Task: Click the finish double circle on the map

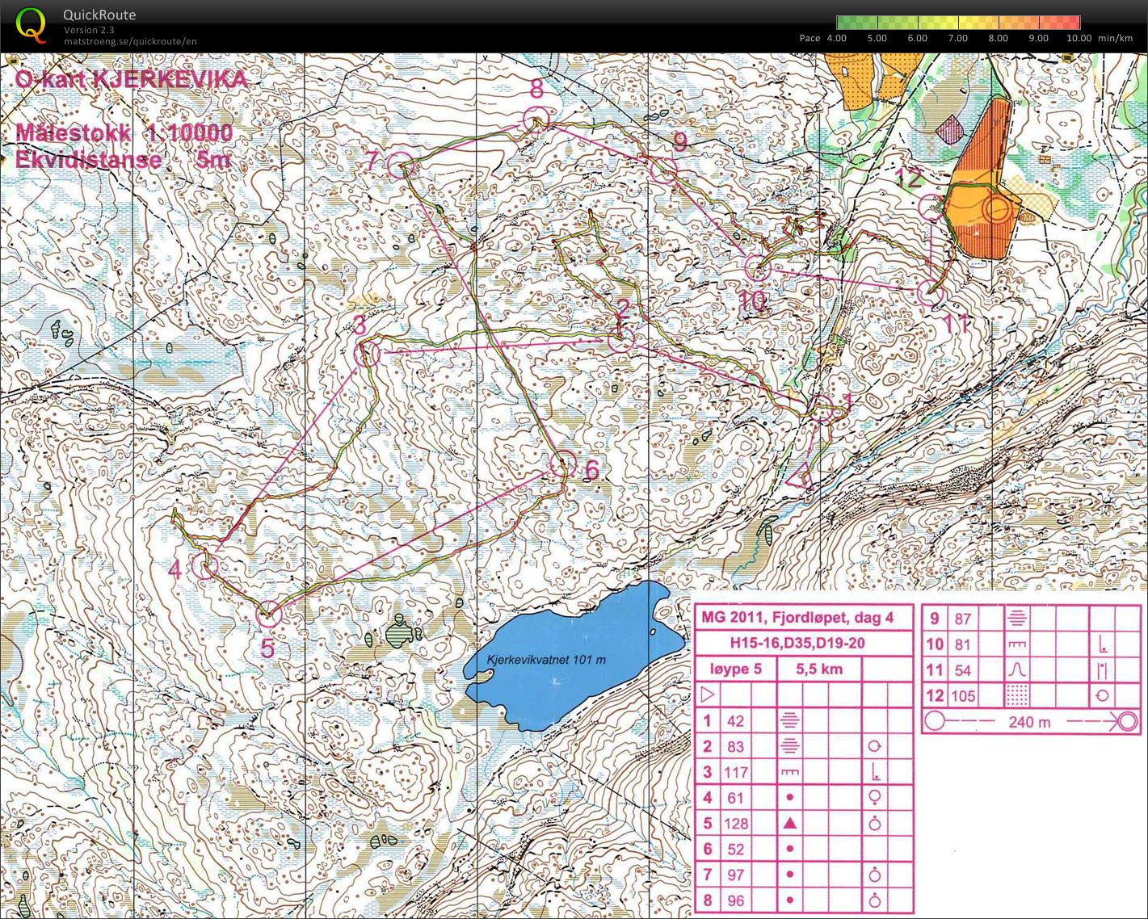Action: pos(998,210)
